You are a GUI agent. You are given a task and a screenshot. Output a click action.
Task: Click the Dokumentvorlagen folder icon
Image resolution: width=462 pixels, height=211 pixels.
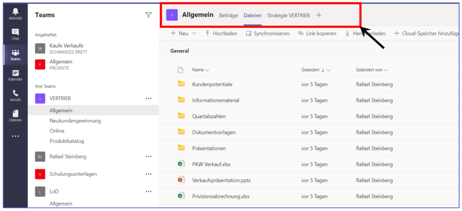(x=181, y=132)
